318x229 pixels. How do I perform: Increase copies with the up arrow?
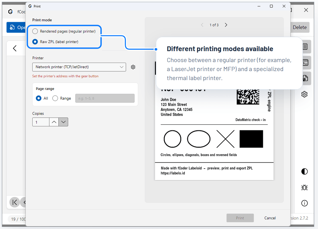coord(54,122)
